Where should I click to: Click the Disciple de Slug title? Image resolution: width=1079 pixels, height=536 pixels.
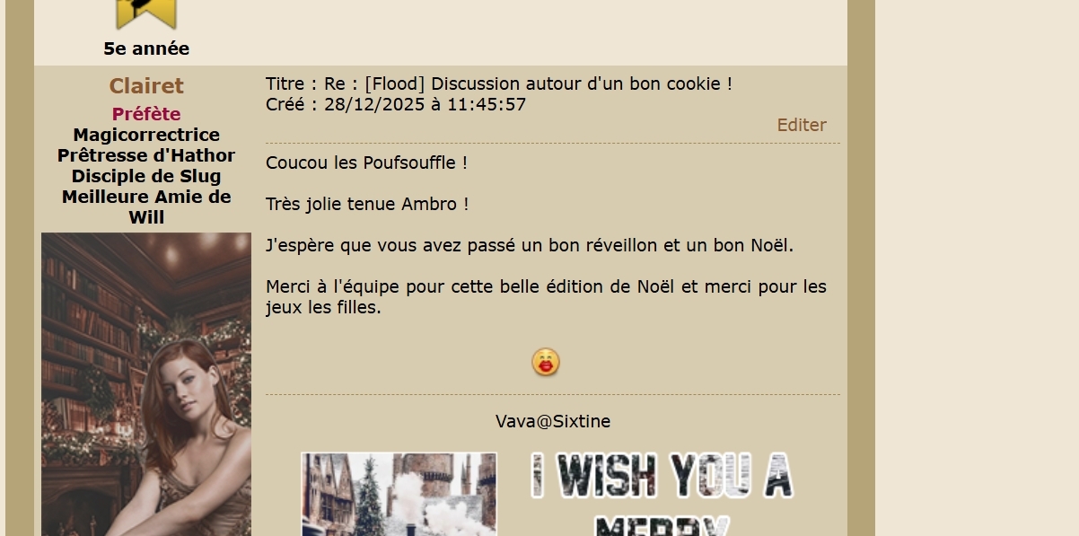(x=146, y=176)
